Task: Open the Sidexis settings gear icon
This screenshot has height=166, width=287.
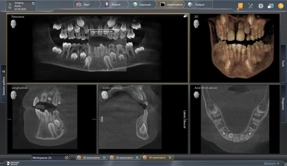Action: (260, 5)
